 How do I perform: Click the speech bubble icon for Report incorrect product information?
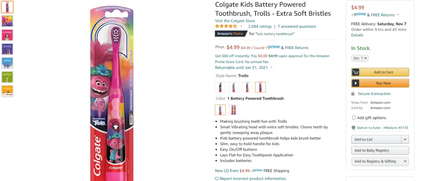[x=217, y=179]
